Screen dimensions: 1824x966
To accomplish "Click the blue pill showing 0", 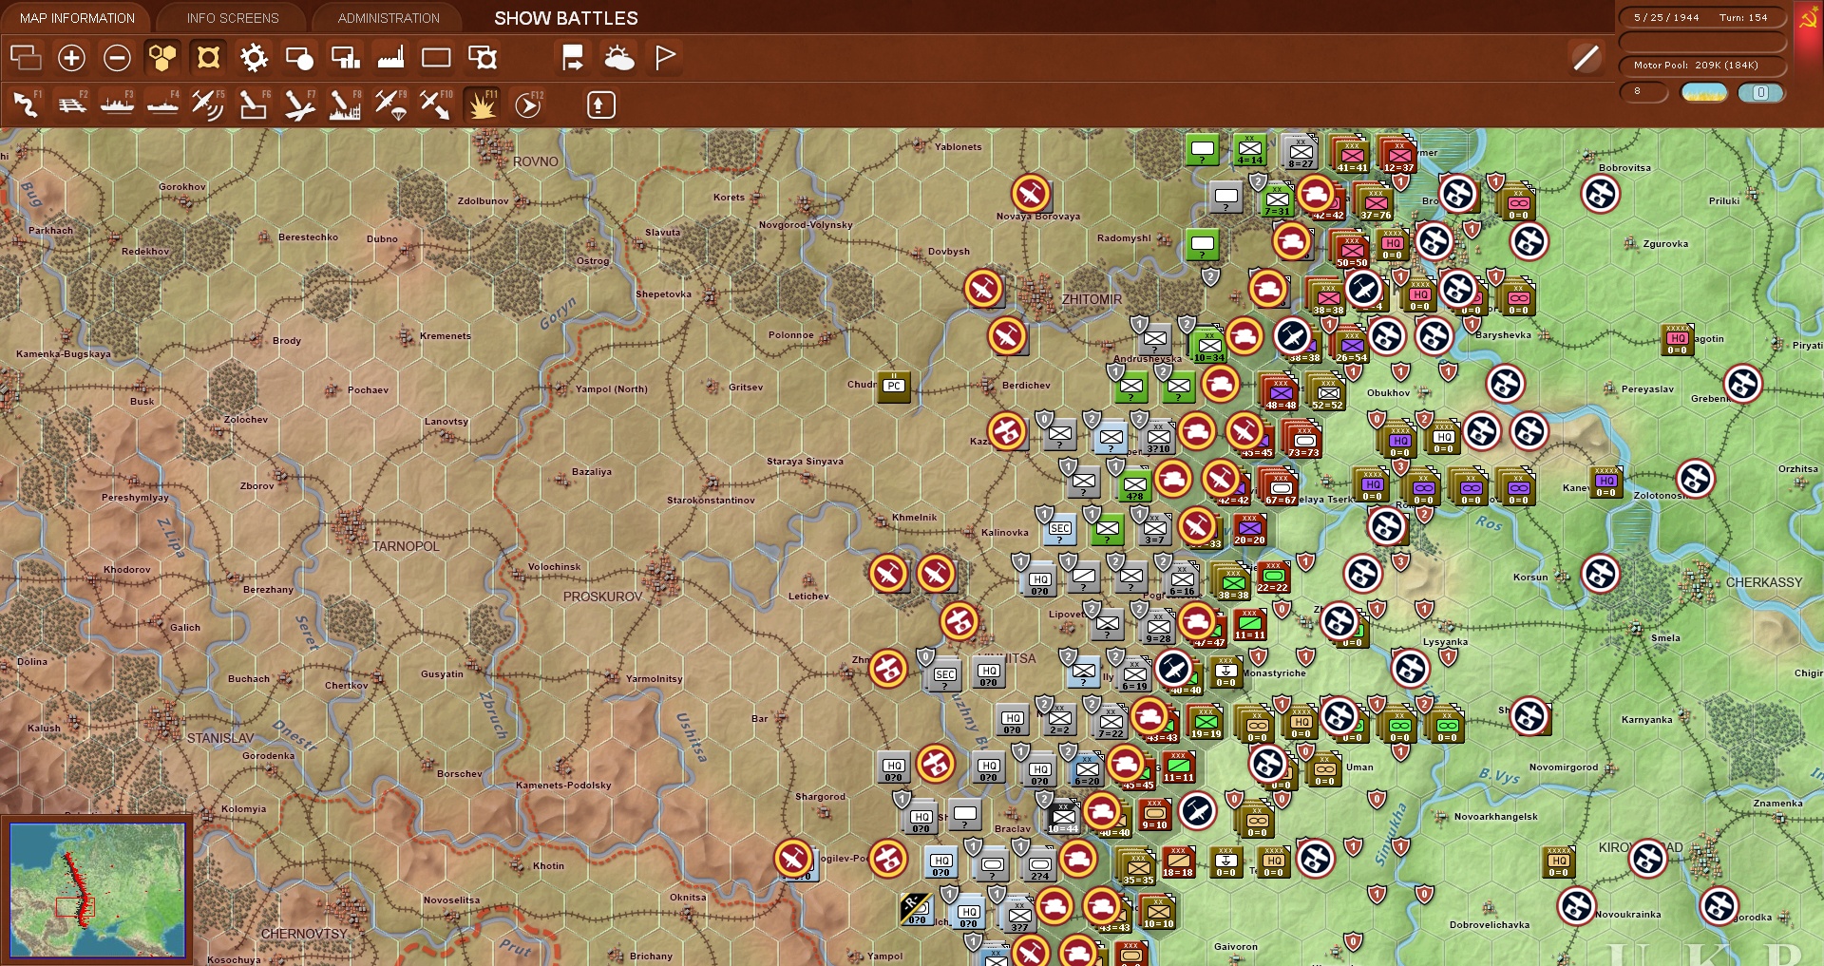I will (x=1760, y=92).
